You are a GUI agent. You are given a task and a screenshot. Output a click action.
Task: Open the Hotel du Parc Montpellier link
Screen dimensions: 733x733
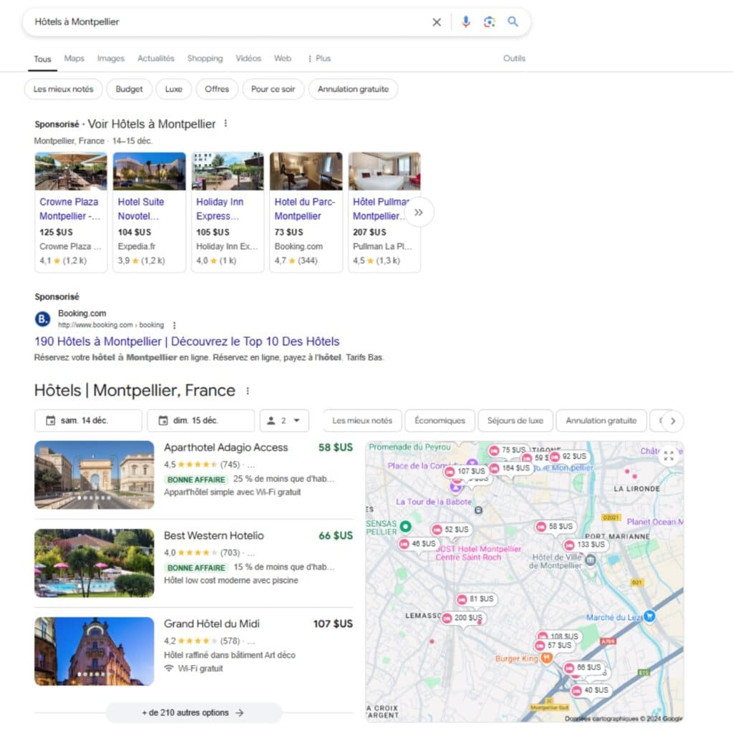click(304, 209)
